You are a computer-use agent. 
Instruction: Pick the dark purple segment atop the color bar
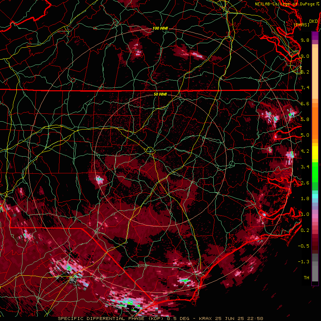point(315,36)
